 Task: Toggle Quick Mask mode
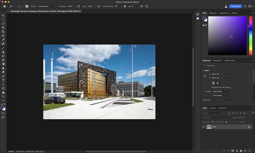(x=3, y=113)
